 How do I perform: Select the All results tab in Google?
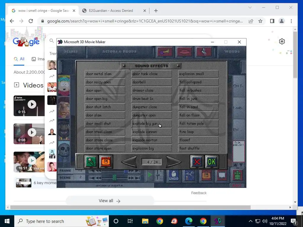click(x=19, y=59)
